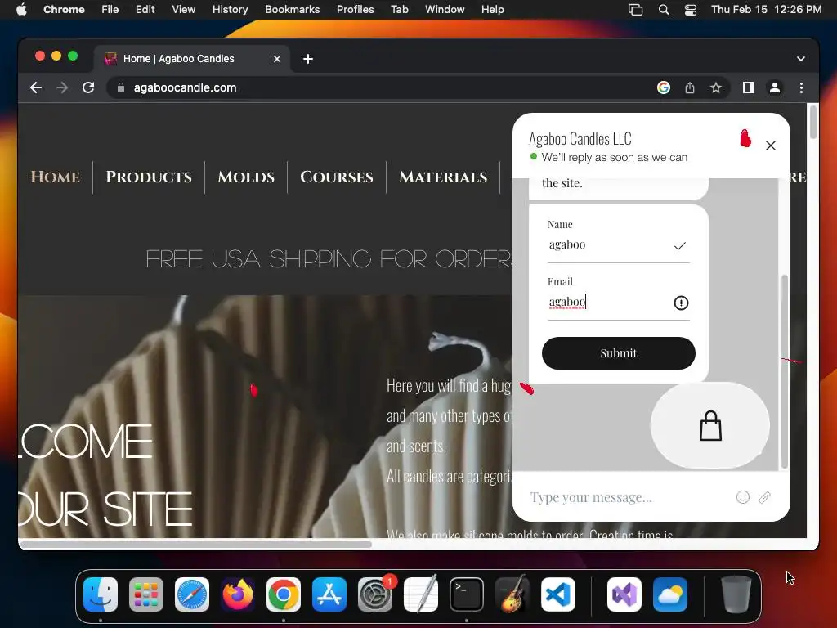Click the page horizontal scrollbar
This screenshot has height=628, width=837.
[x=195, y=545]
